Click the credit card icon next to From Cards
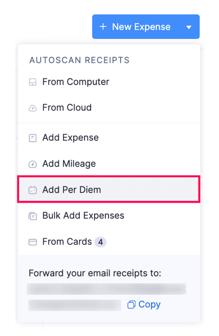The width and height of the screenshot is (219, 336). point(33,242)
